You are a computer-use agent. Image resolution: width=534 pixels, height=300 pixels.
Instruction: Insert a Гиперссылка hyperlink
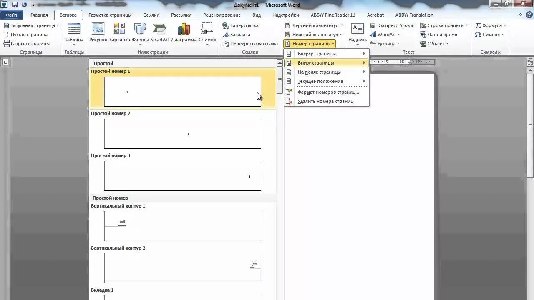tap(241, 25)
